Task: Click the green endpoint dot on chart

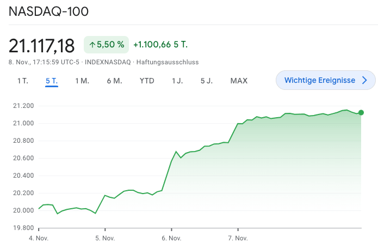Action: point(361,113)
